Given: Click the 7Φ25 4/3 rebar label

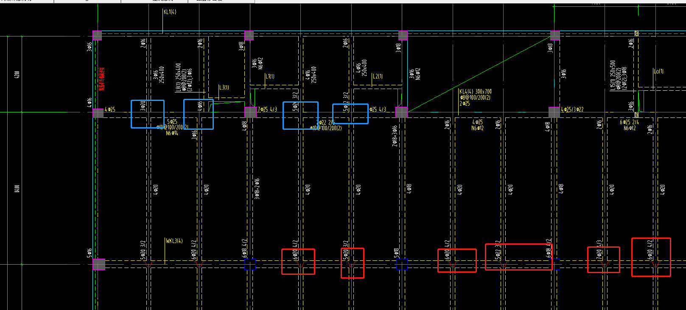Looking at the screenshot, I should click(x=267, y=109).
